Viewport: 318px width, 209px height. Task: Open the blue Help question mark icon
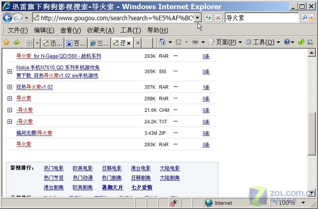click(287, 42)
